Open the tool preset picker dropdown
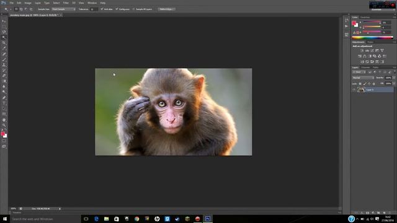397x223 pixels. pos(10,9)
